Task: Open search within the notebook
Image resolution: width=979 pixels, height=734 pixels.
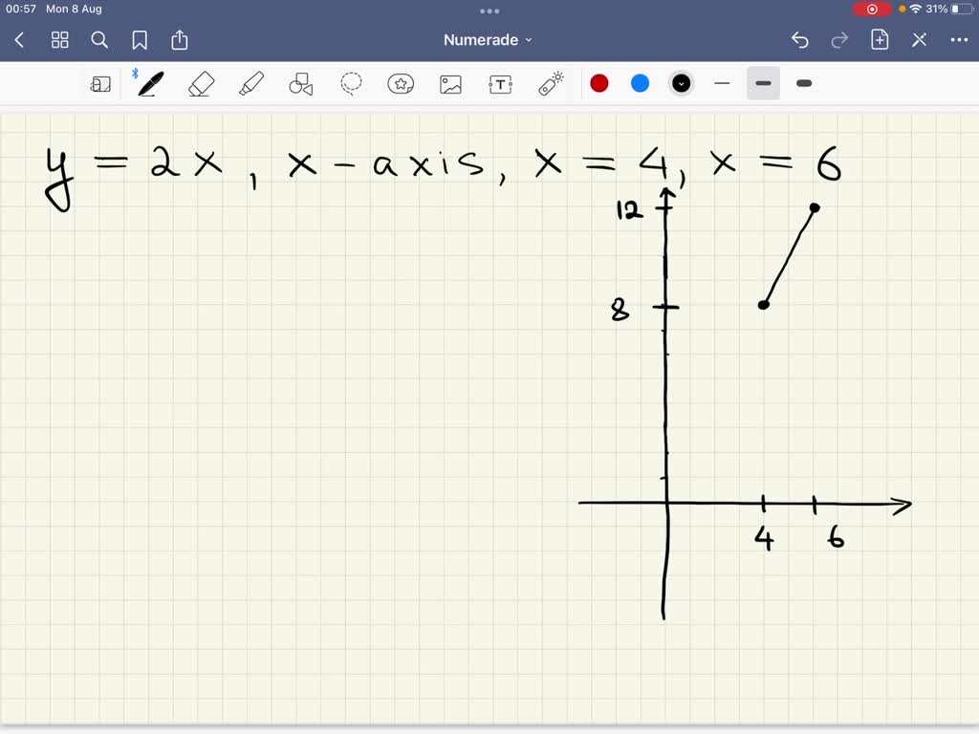Action: point(99,40)
